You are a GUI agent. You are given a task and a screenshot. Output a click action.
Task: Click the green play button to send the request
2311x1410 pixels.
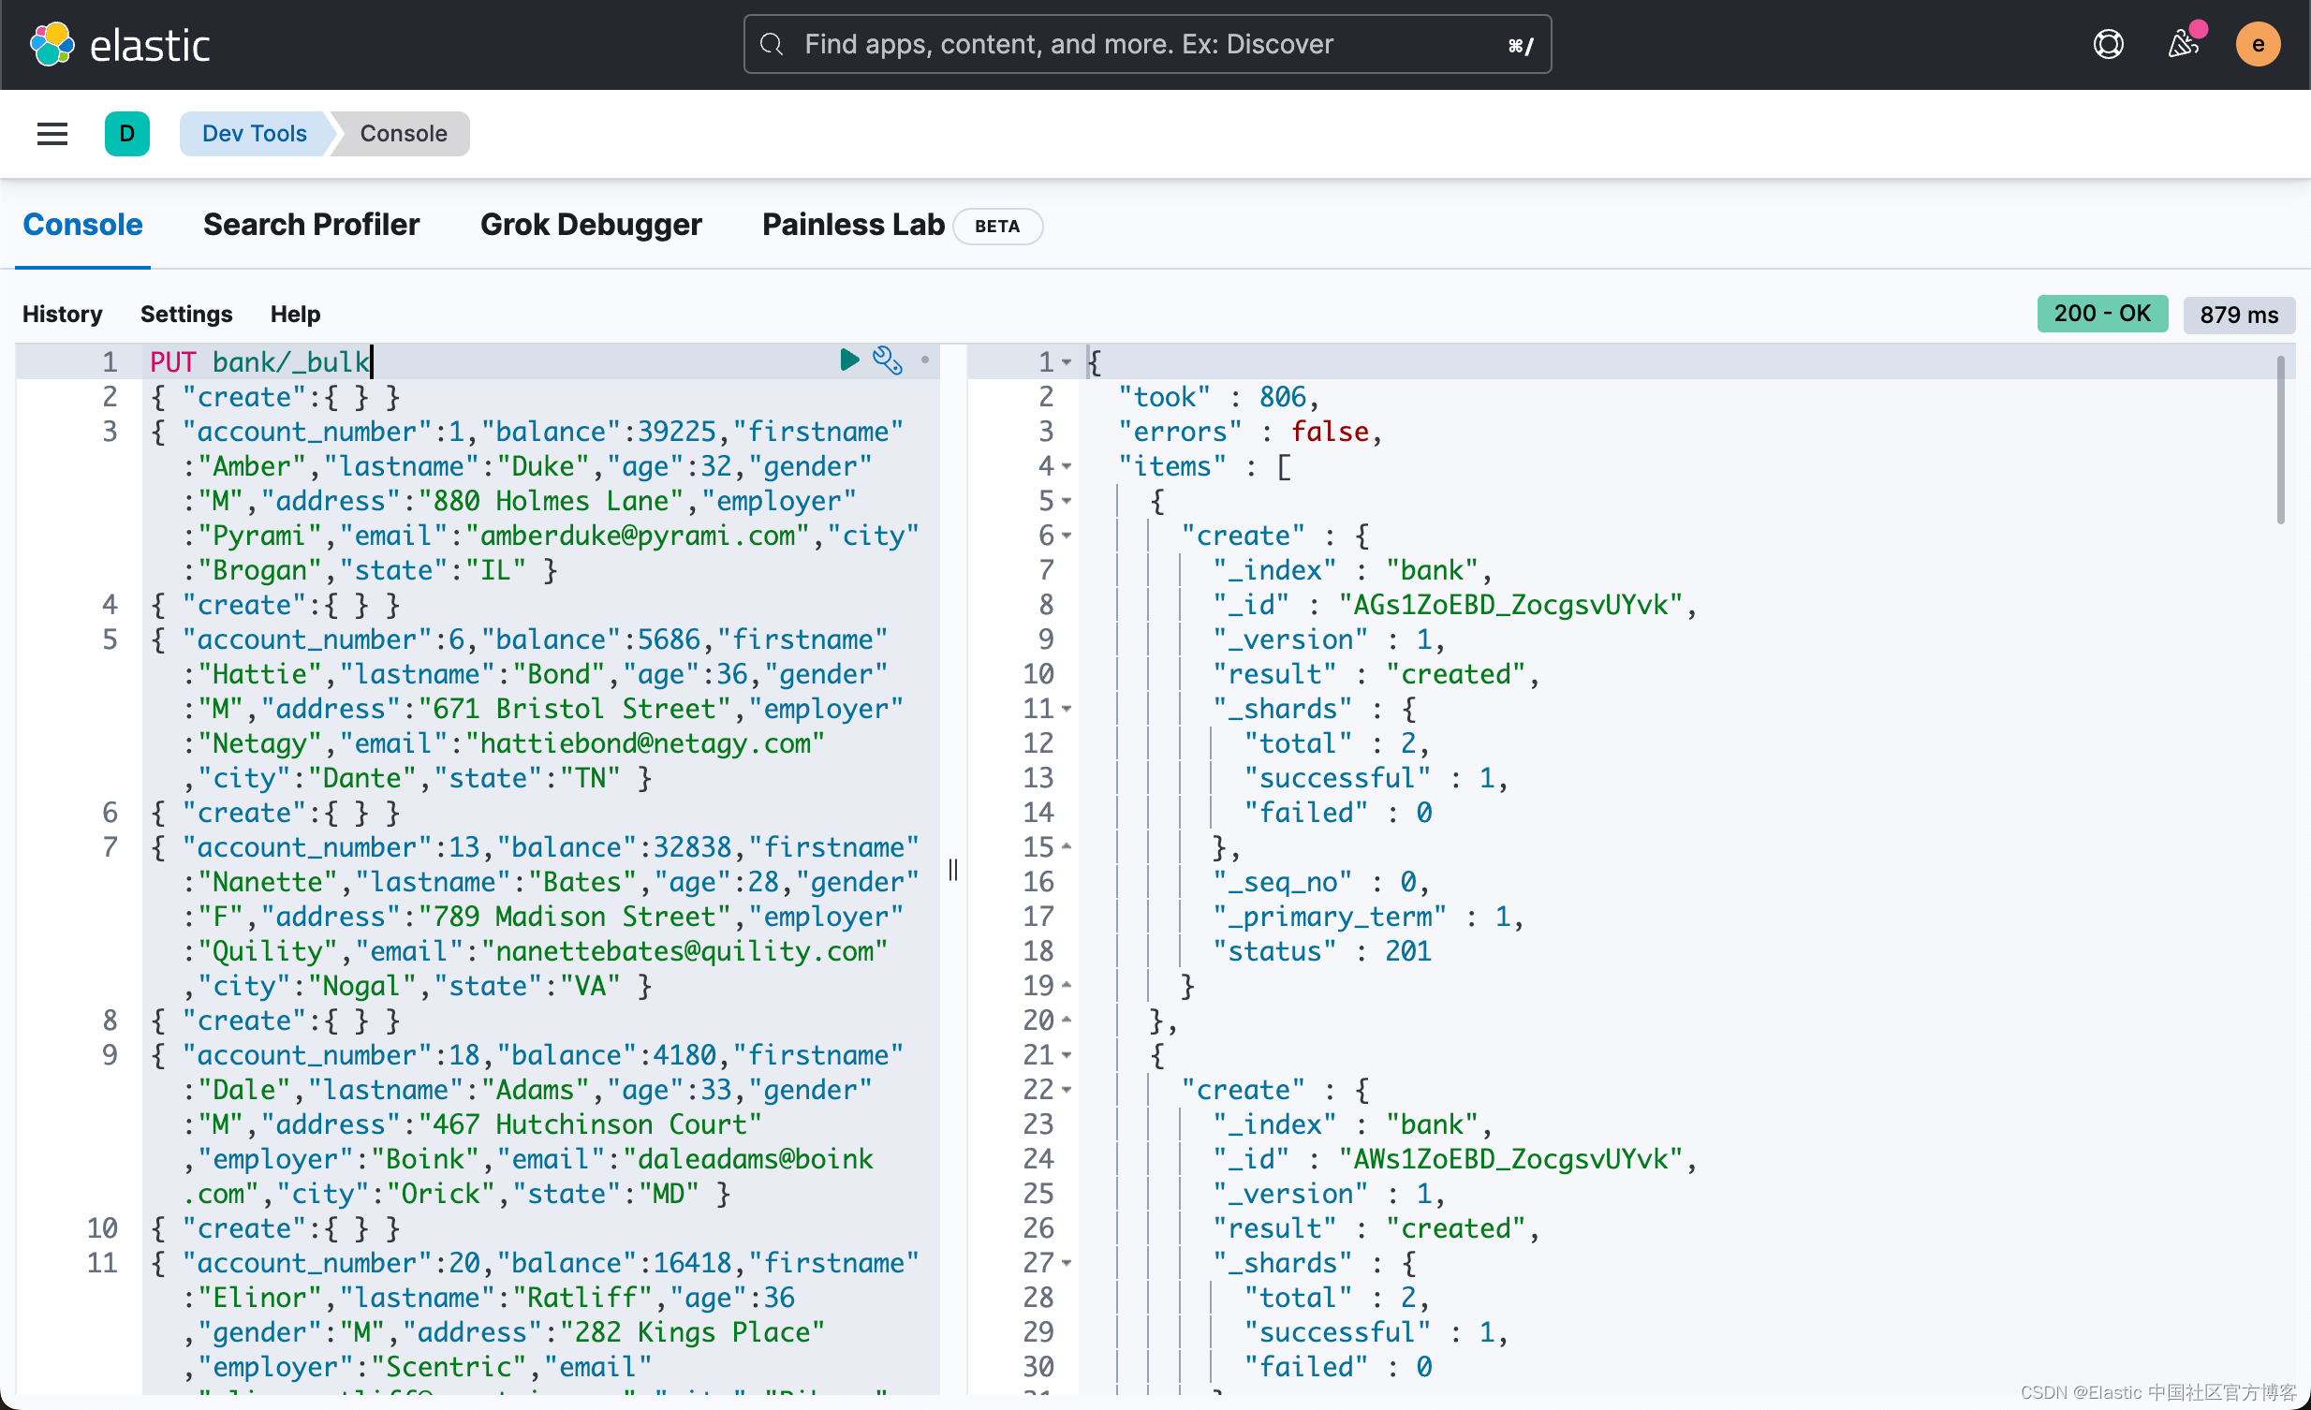[x=848, y=360]
